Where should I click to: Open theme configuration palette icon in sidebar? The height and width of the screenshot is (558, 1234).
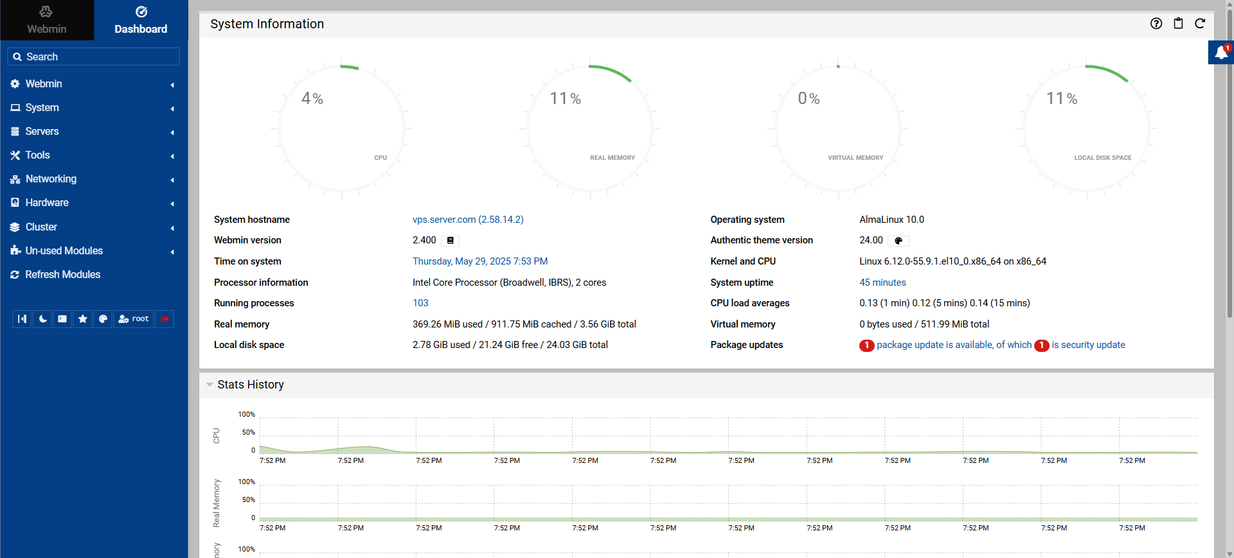[103, 319]
